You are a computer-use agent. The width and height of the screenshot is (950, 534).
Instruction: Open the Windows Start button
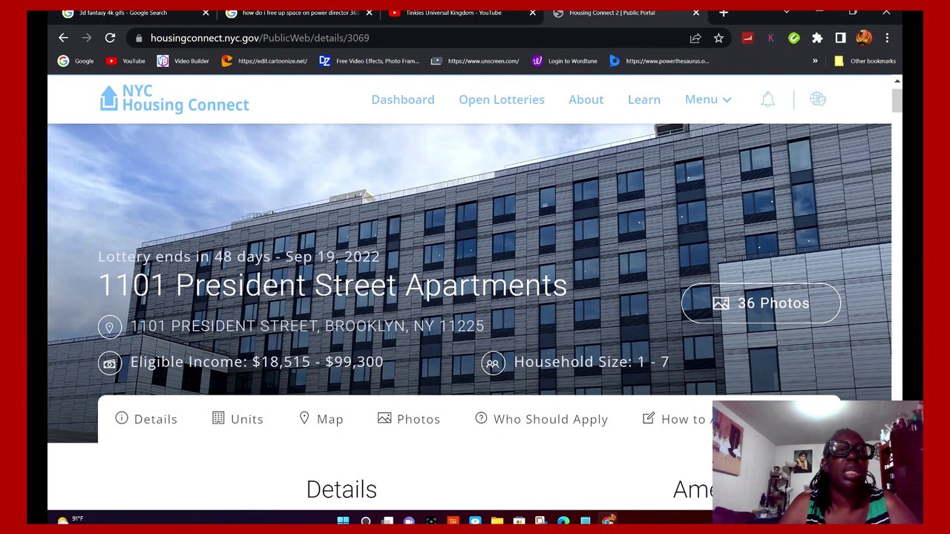pos(343,521)
